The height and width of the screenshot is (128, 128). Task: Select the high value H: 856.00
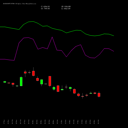pyautogui.click(x=66, y=7)
